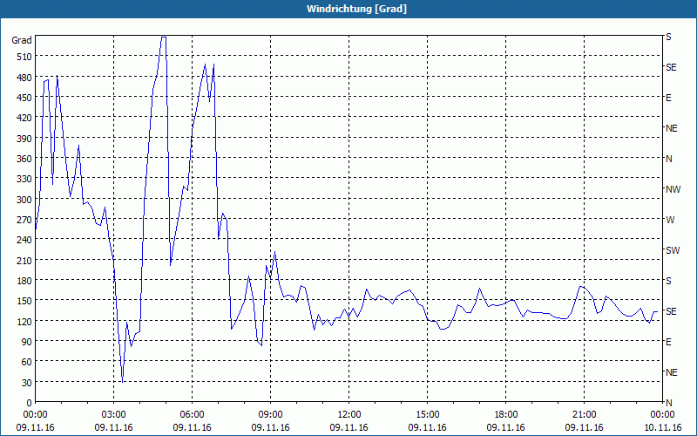Click the 'Windrichtung [Grad]' chart title
Viewport: 697px width, 436px height.
356,9
